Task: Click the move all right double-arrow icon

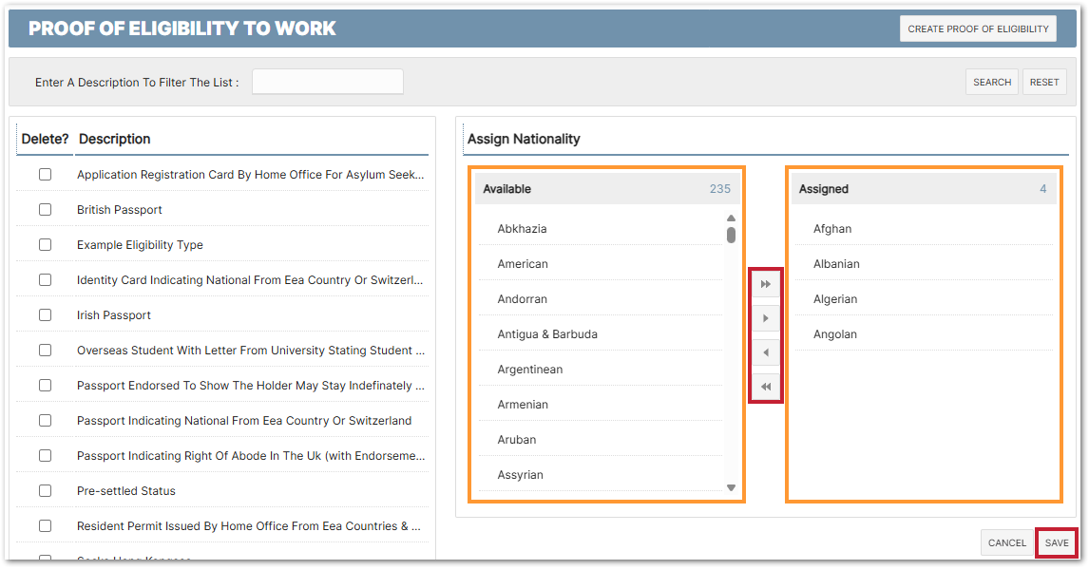Action: click(766, 284)
